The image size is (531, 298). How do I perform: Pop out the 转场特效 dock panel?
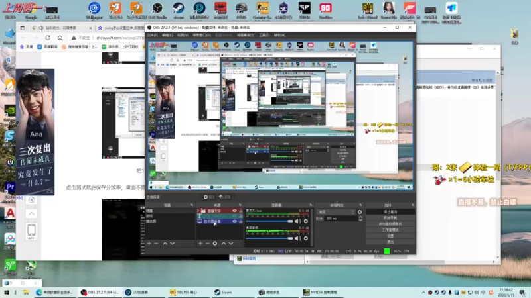click(x=360, y=205)
